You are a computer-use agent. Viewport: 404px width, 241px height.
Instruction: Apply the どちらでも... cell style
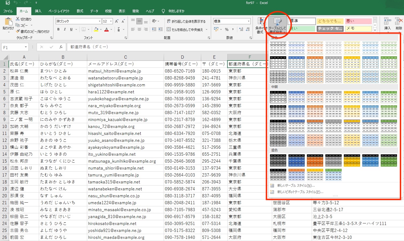pos(330,21)
